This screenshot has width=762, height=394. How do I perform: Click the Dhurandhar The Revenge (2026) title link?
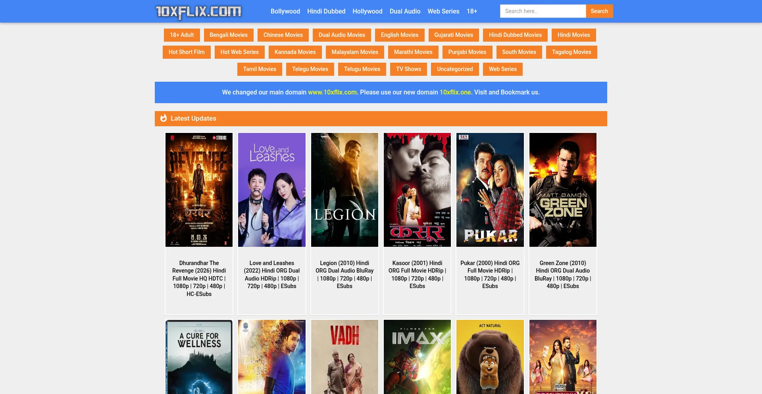(x=199, y=279)
